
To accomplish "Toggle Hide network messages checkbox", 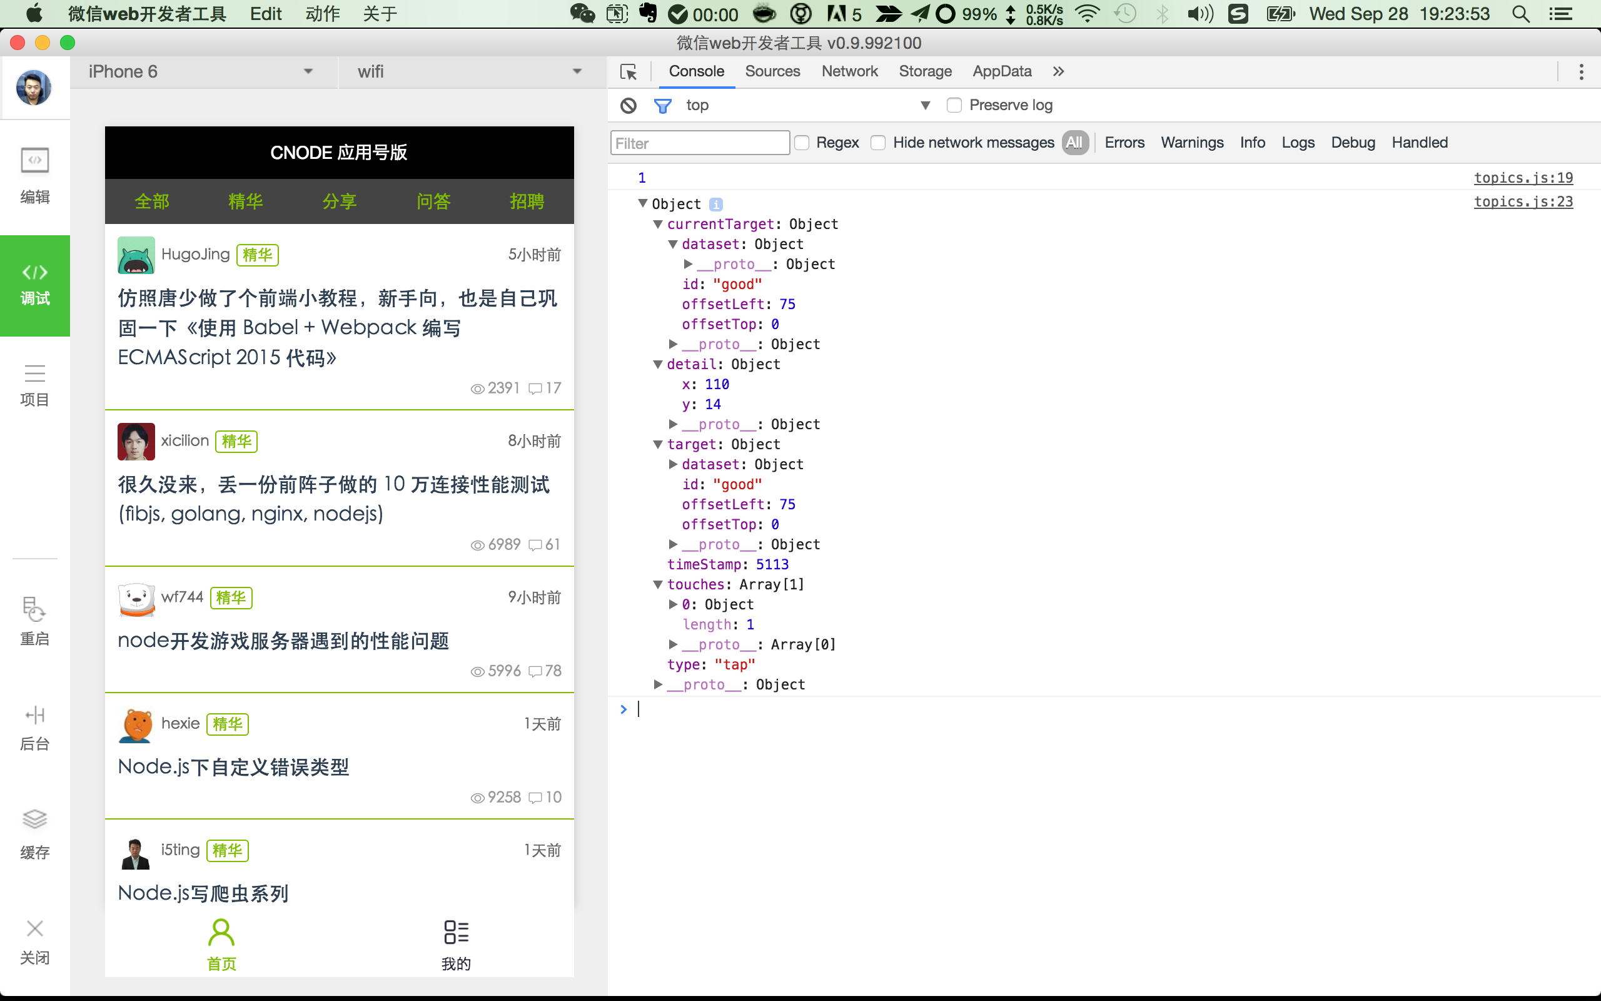I will click(x=878, y=143).
